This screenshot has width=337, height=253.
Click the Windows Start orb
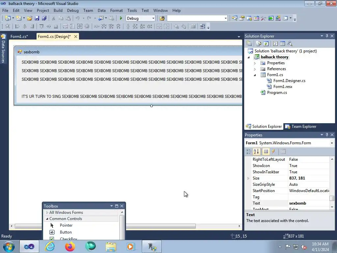[x=9, y=246]
